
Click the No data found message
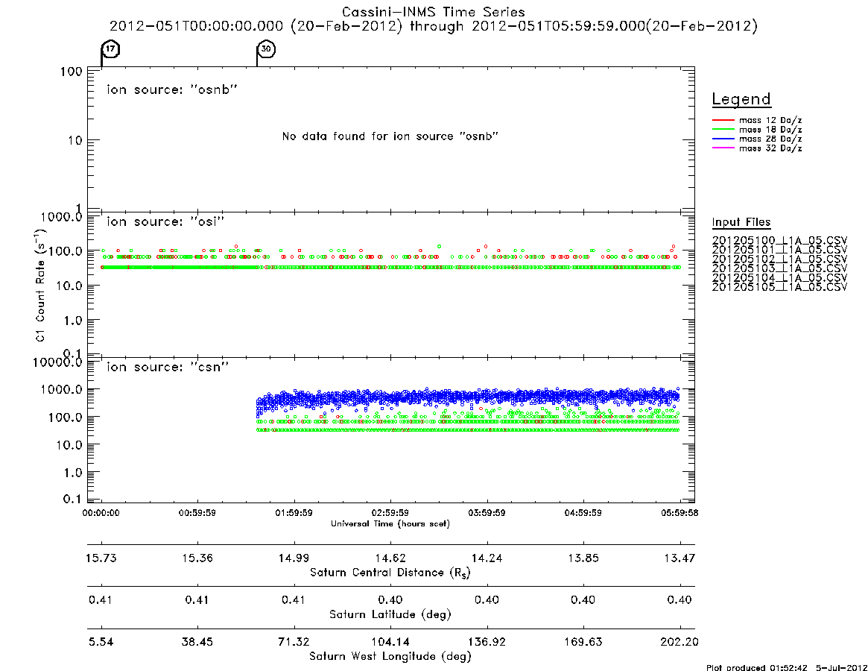[x=390, y=136]
